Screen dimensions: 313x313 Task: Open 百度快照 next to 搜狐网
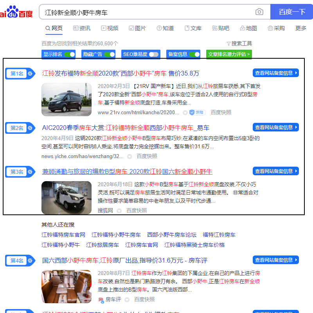pyautogui.click(x=137, y=210)
